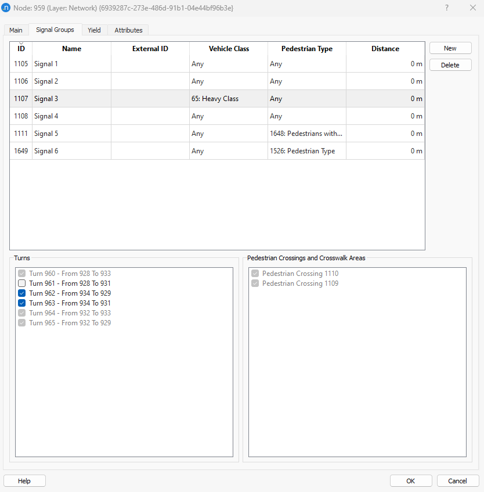The image size is (484, 492).
Task: Select the Signal Groups tab
Action: 55,30
